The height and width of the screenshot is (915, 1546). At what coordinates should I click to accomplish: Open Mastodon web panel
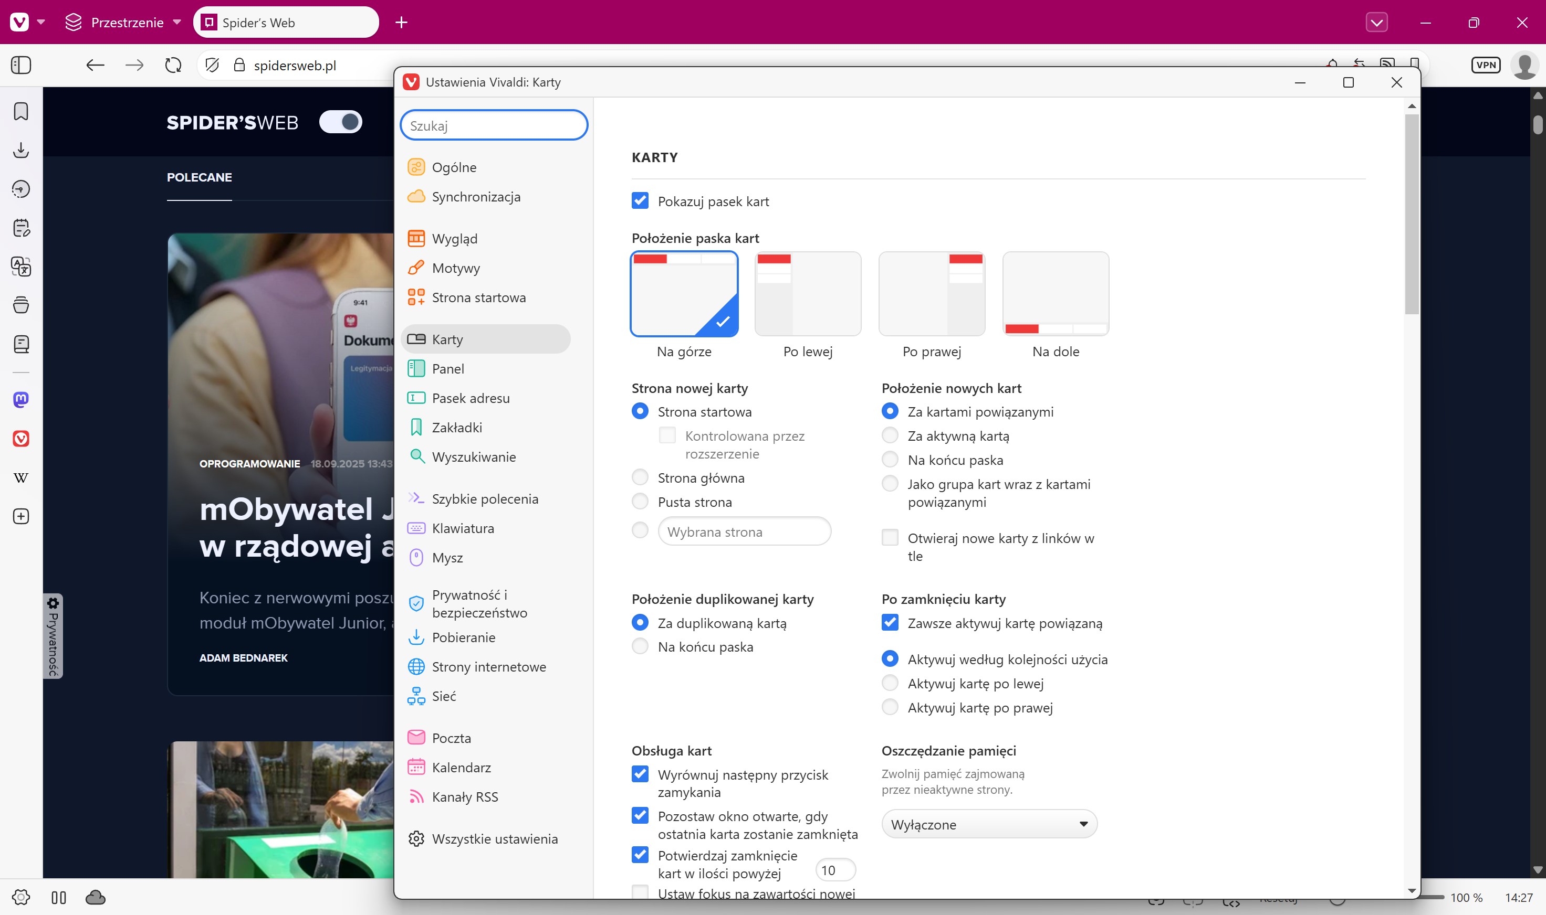point(21,400)
